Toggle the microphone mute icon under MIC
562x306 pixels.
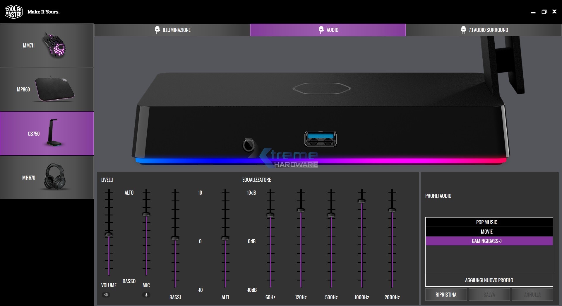point(146,295)
